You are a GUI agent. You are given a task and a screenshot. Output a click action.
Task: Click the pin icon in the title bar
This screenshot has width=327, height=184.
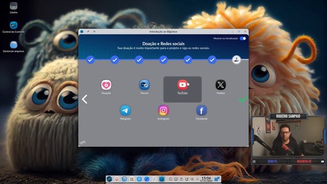(88, 32)
